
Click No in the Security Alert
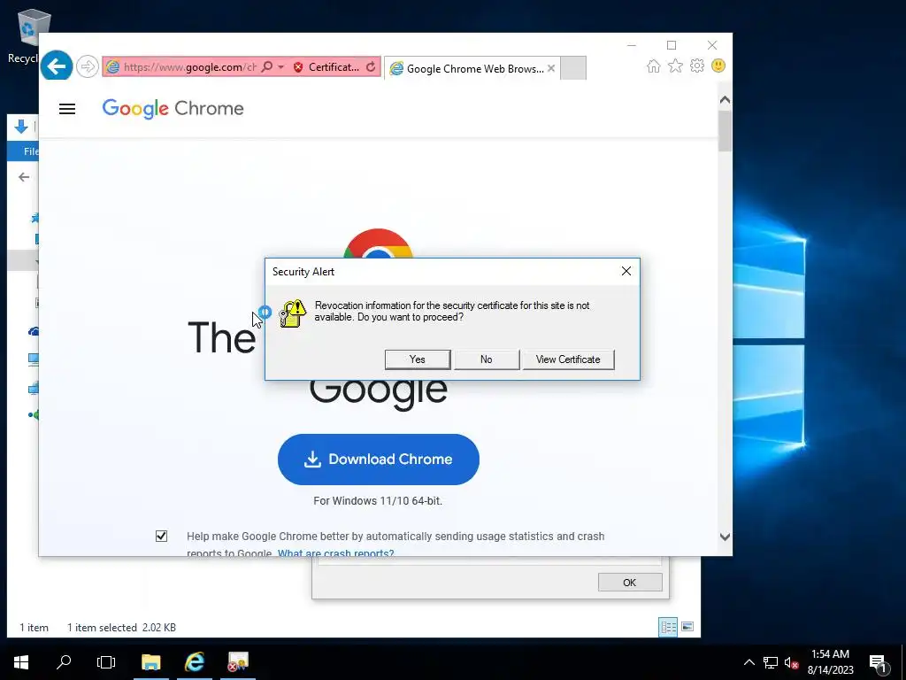pyautogui.click(x=487, y=359)
